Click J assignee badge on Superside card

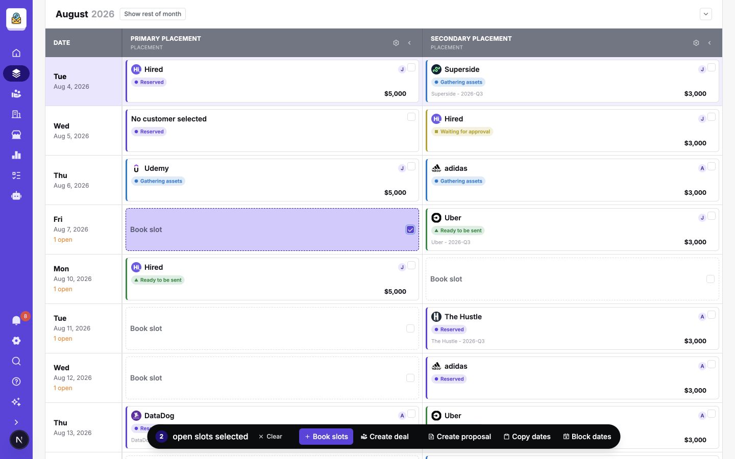[x=702, y=69]
